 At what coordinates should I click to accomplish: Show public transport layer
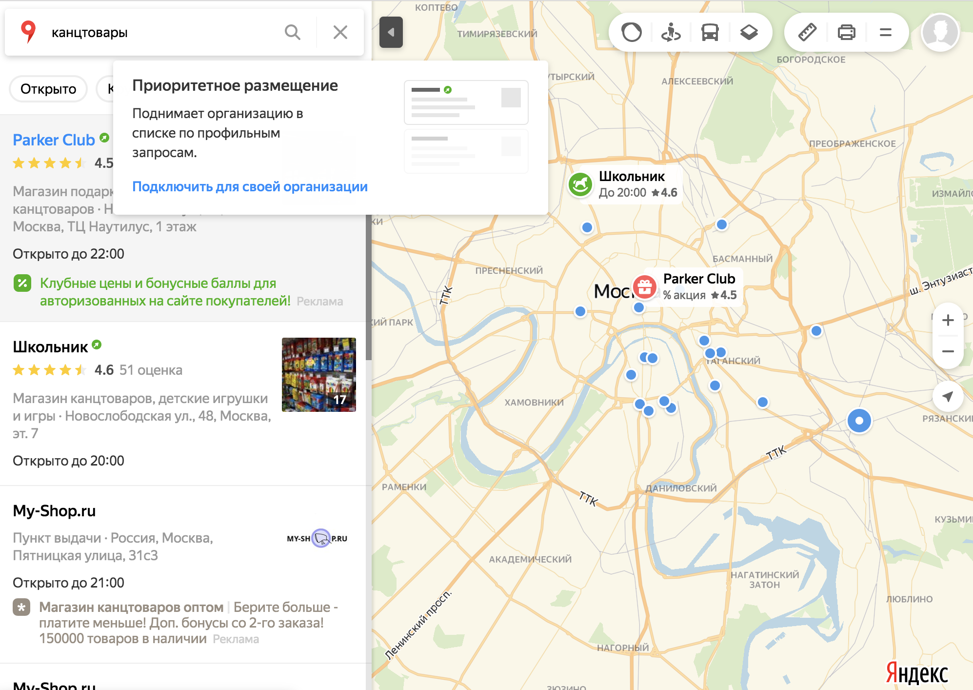click(710, 33)
